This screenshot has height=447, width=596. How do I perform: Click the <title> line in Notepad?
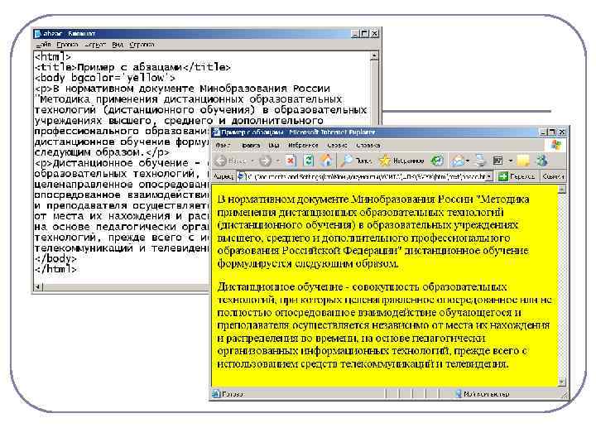point(132,67)
